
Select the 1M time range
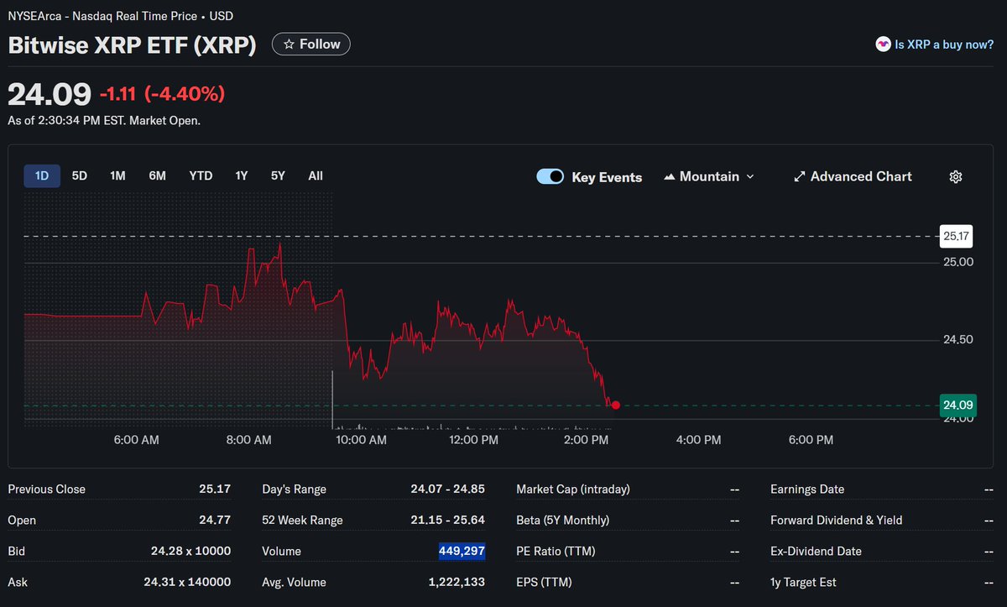[x=117, y=175]
